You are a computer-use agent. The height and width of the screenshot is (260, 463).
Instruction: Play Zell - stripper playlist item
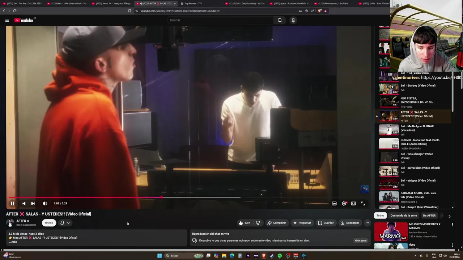pyautogui.click(x=413, y=183)
